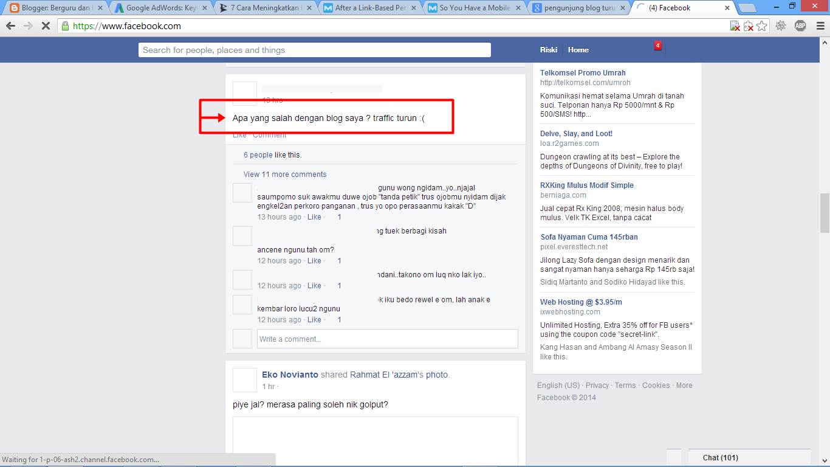Close the (4) Facebook tab
This screenshot has width=830, height=467.
tap(727, 8)
